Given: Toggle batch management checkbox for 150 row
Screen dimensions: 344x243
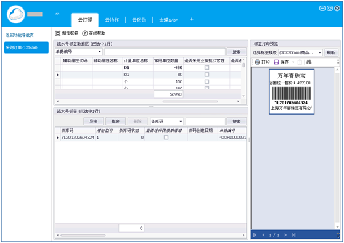Looking at the screenshot, I should (x=207, y=81).
